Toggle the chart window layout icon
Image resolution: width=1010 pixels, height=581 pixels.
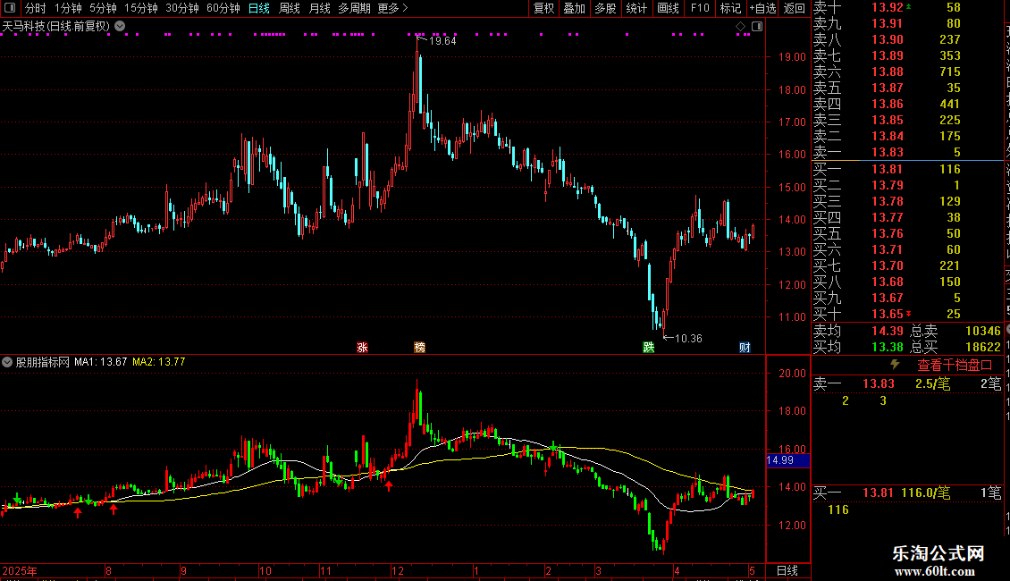(x=757, y=27)
